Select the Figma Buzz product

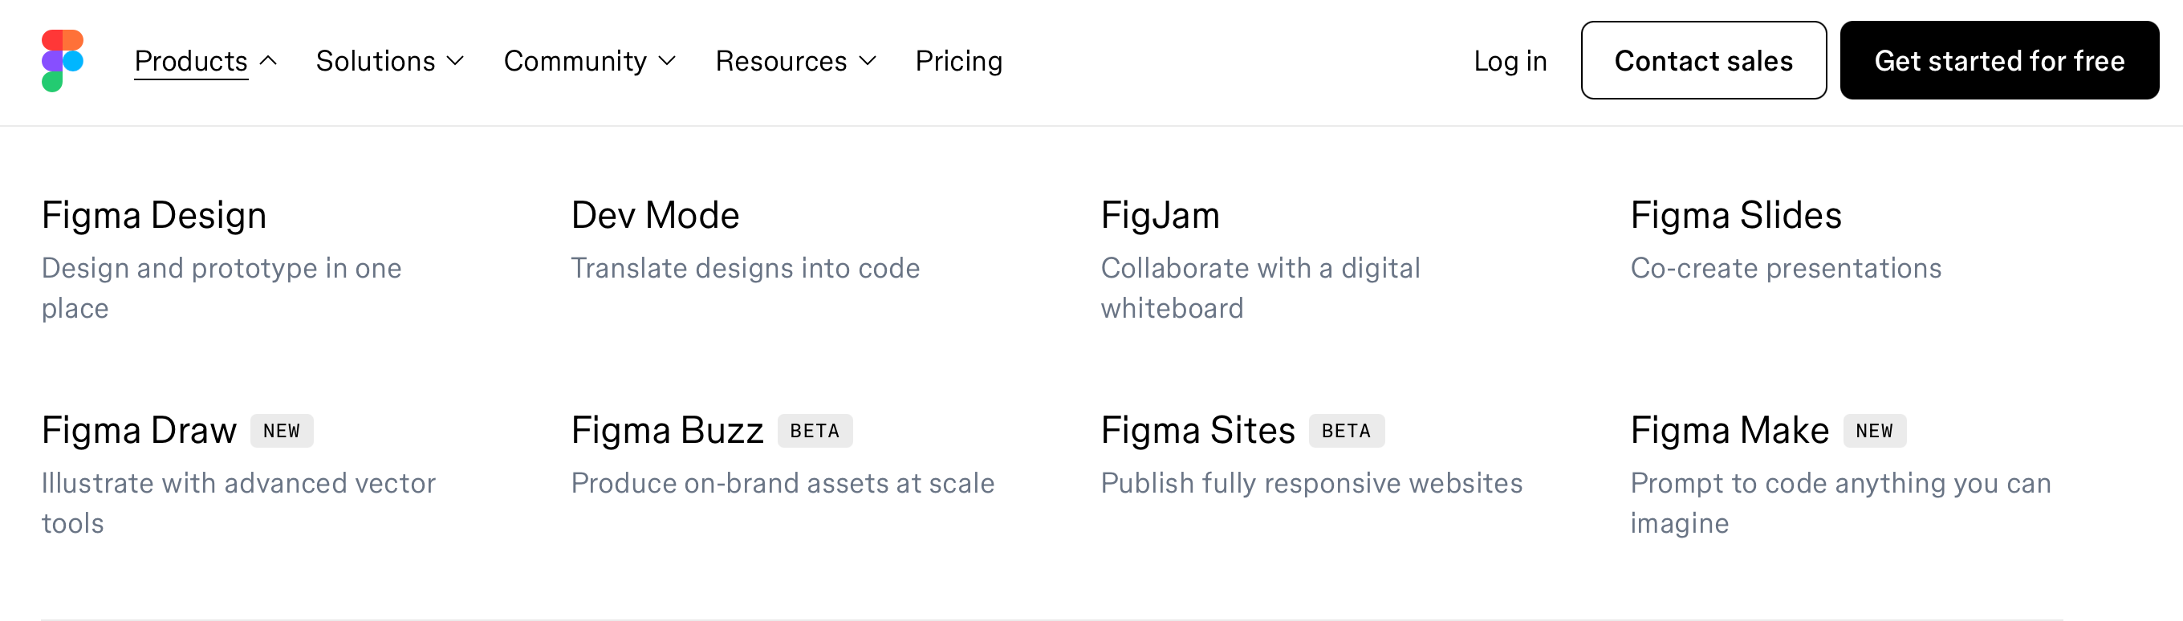coord(667,430)
